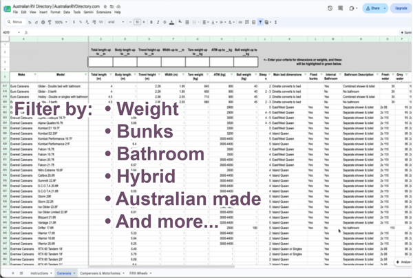Click the Merge cells icon
The height and width of the screenshot is (278, 413).
(195, 22)
